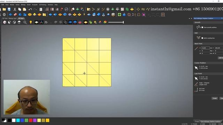Screen dimensions: 223x125
Task: Open the Edit menu
Action: tap(3, 5)
